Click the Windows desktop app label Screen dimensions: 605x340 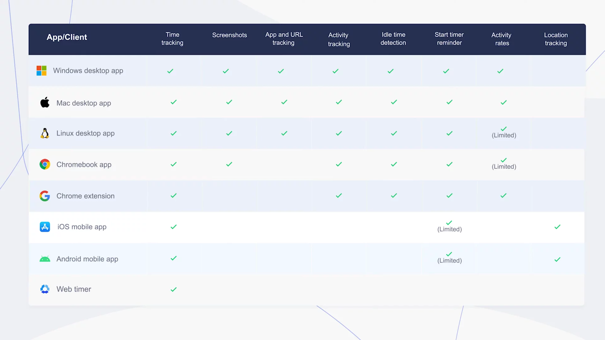[x=88, y=71]
